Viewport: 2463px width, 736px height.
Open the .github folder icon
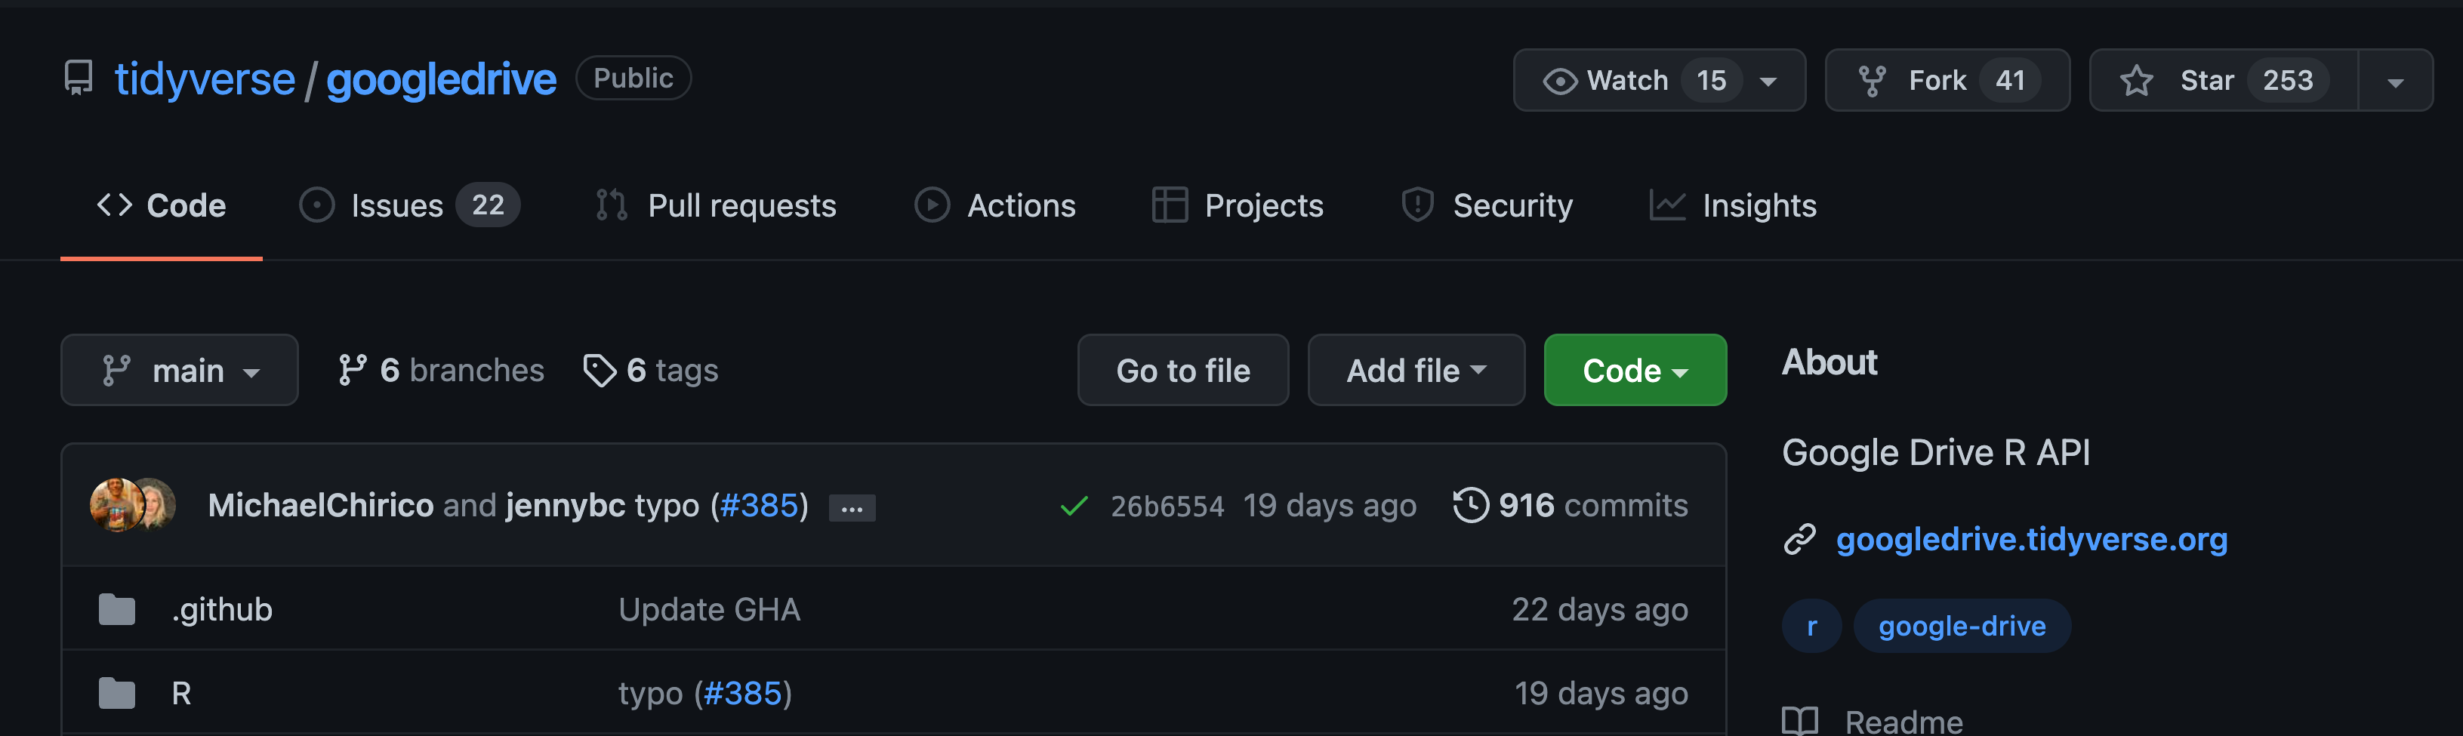[116, 610]
